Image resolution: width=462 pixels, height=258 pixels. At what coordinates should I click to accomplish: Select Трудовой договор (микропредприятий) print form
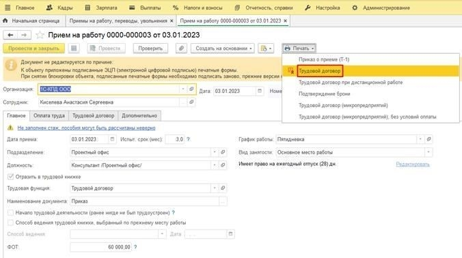coord(370,105)
